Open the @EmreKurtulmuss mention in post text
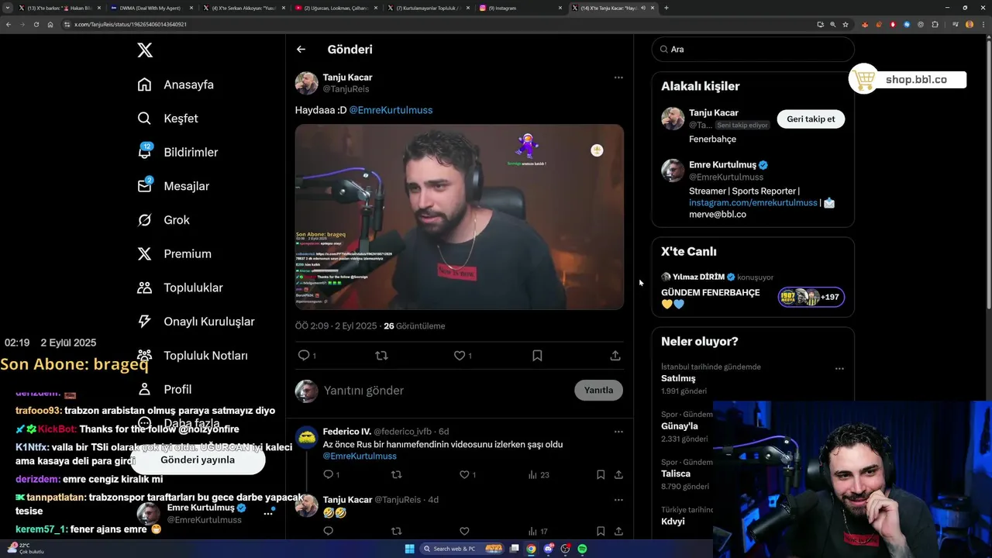Image resolution: width=992 pixels, height=558 pixels. tap(391, 110)
